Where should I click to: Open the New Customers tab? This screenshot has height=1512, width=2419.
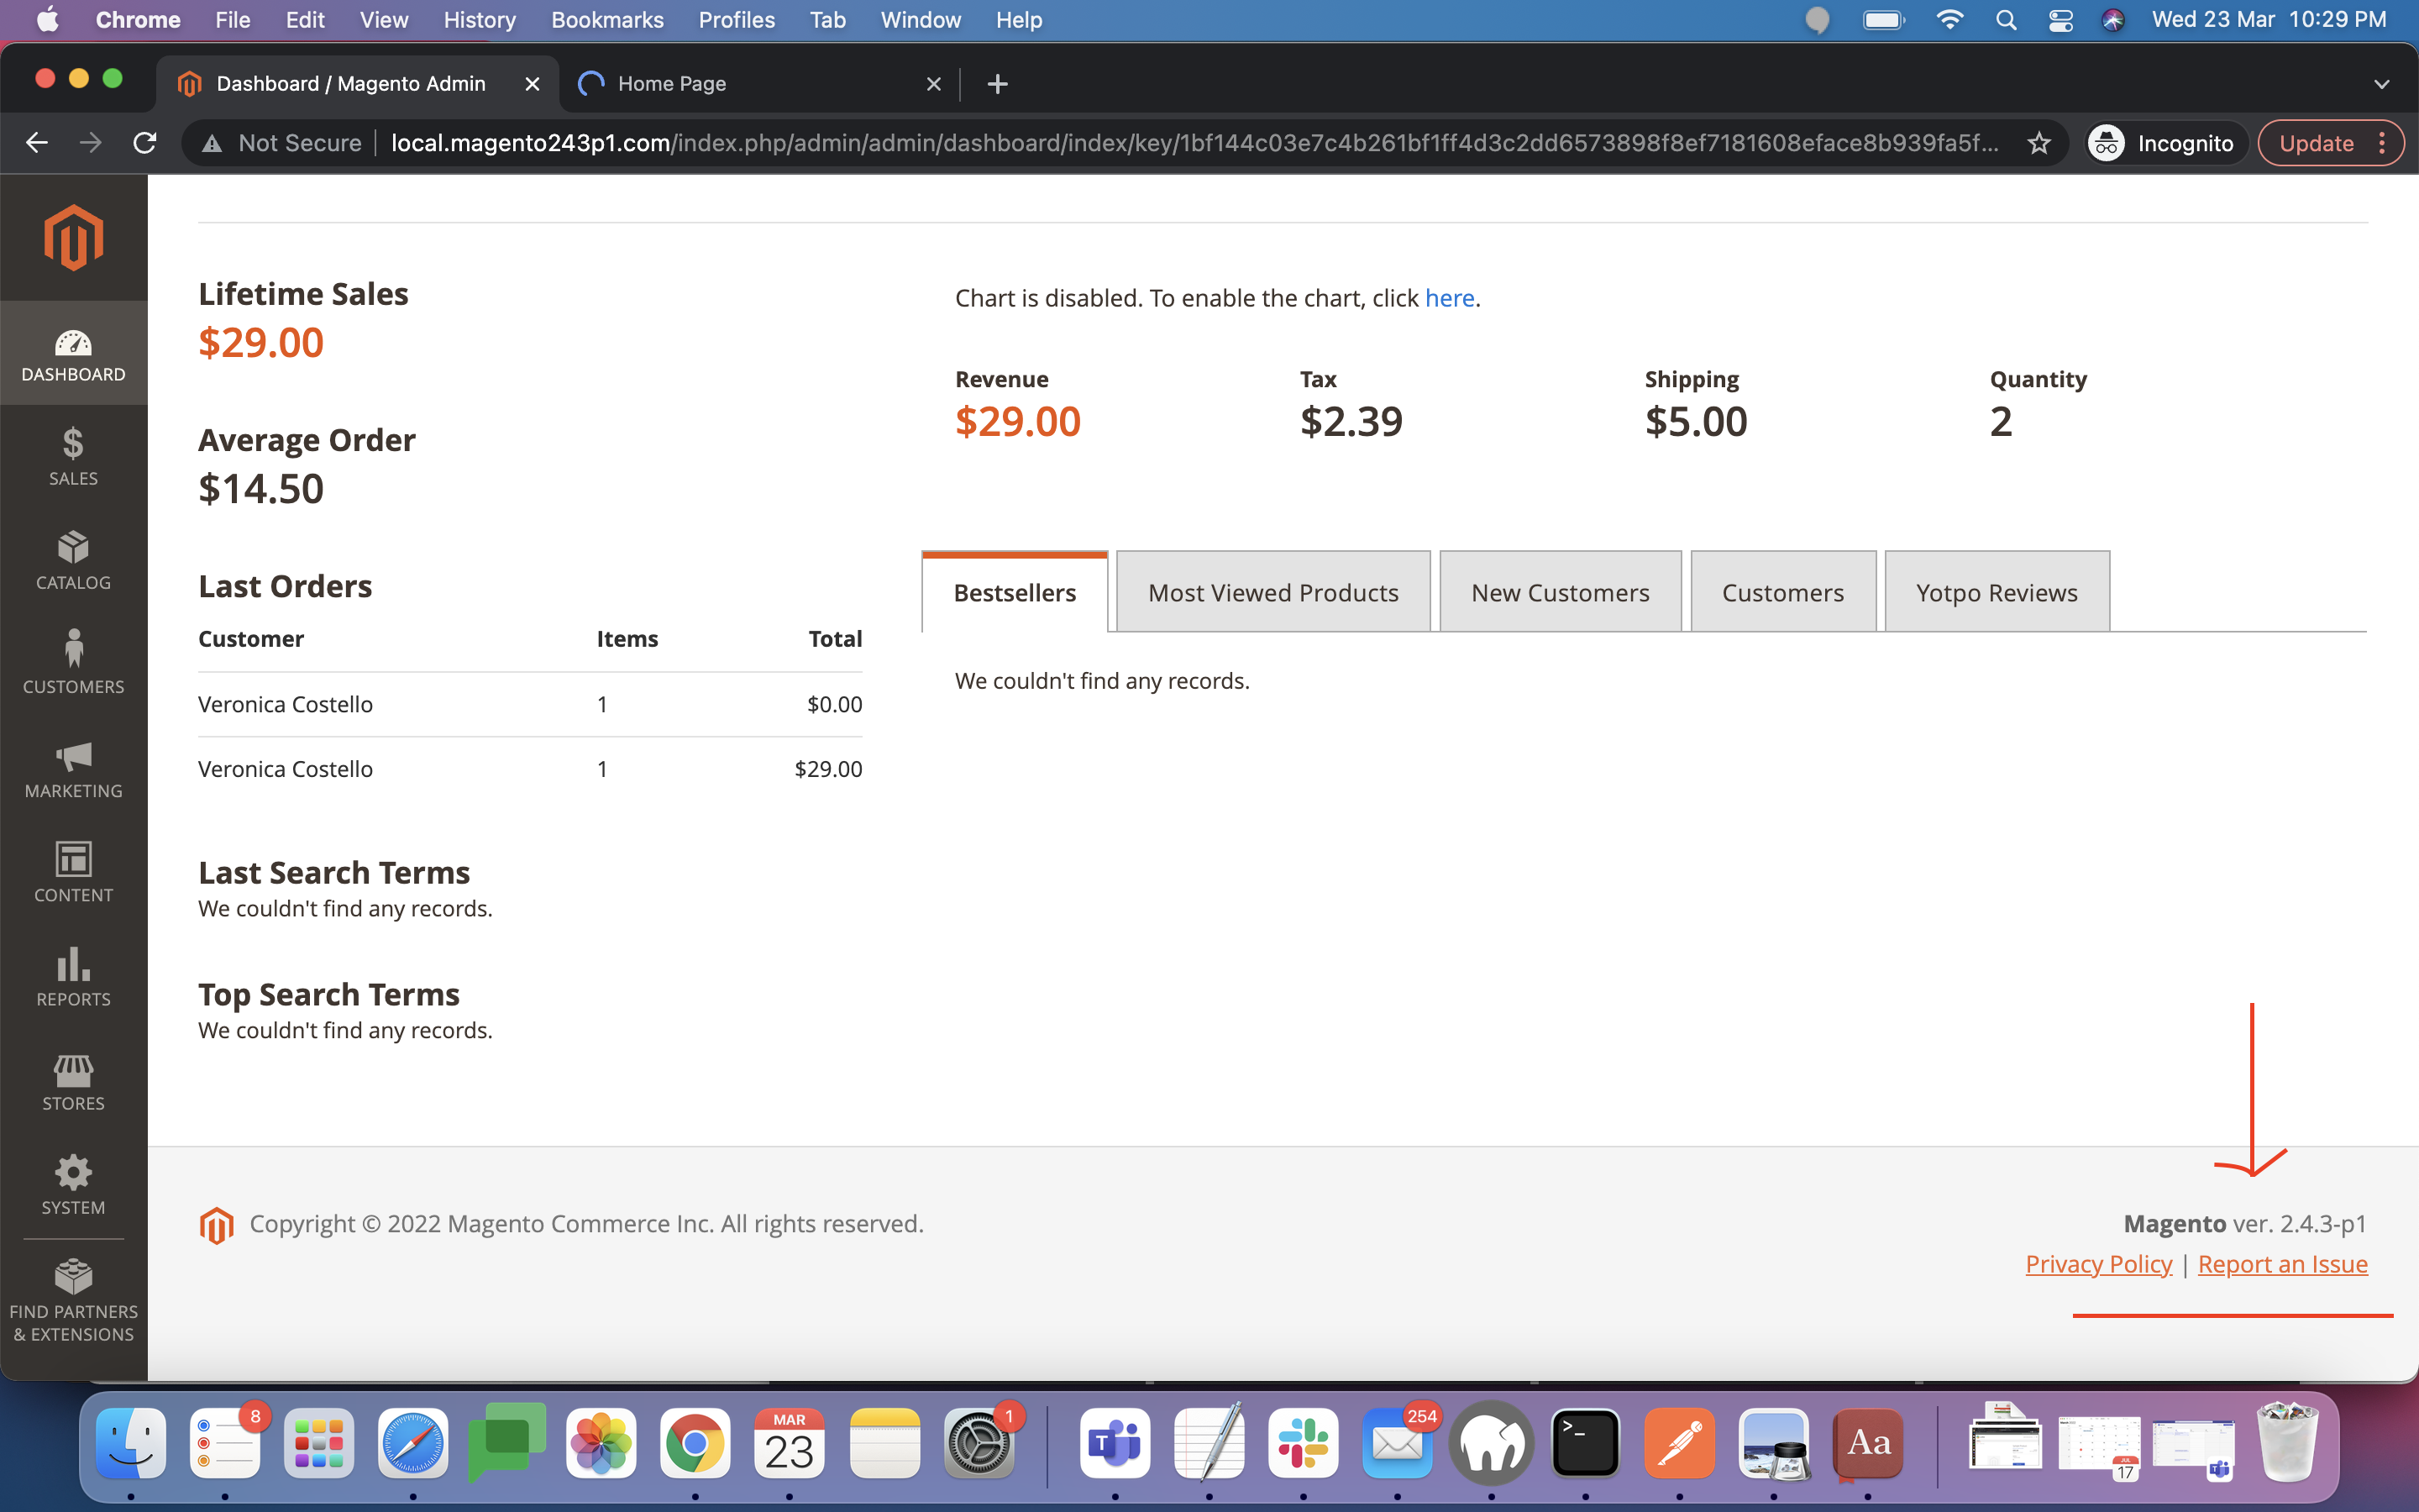[x=1560, y=591]
